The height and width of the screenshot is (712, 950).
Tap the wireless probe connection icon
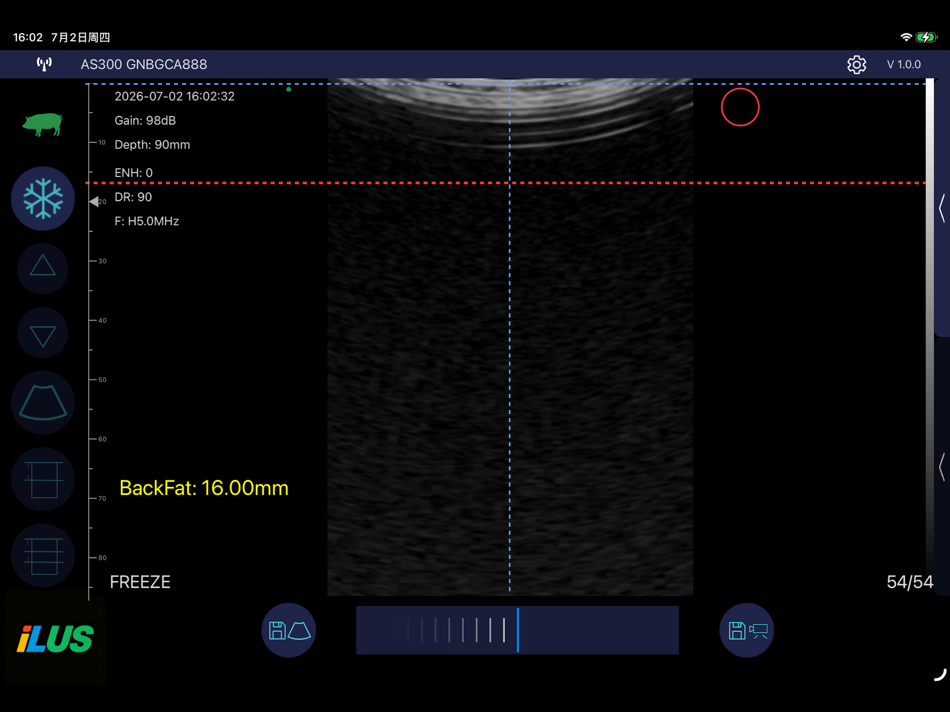pyautogui.click(x=44, y=64)
